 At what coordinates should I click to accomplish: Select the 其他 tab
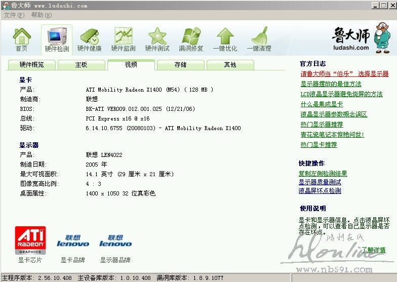(230, 65)
